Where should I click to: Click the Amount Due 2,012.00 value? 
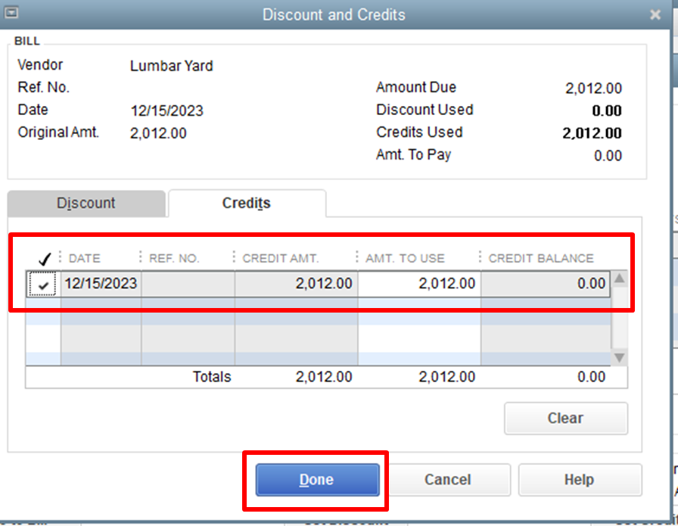pyautogui.click(x=593, y=89)
